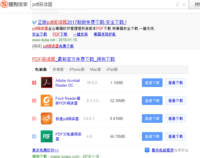Click 普通下载 for 极速pdf阅读器
The image size is (200, 158).
click(x=176, y=118)
